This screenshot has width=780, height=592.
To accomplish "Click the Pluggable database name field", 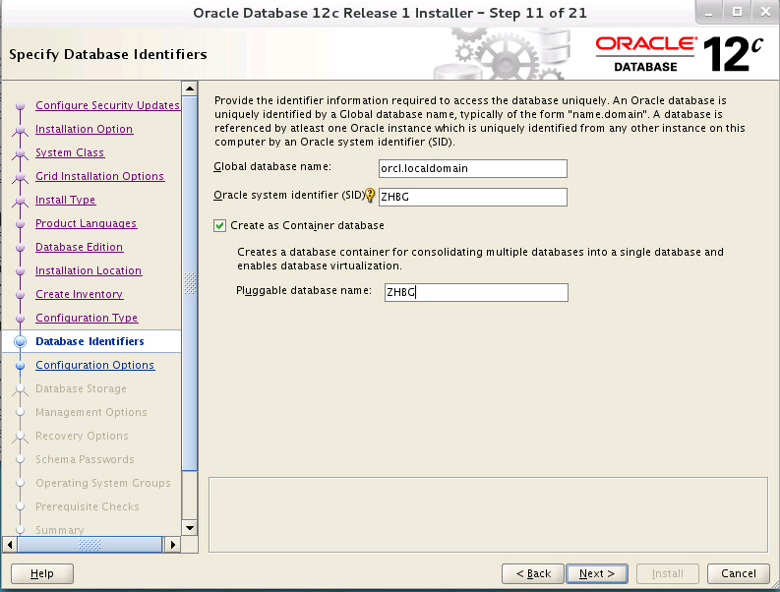I will coord(476,292).
